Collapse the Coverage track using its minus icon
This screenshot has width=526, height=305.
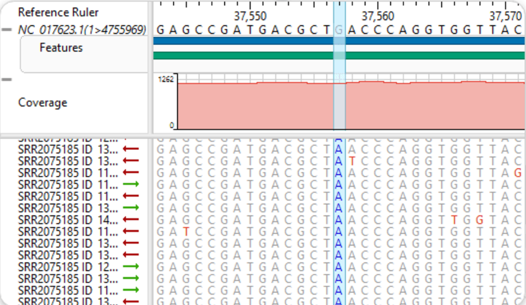pos(7,79)
